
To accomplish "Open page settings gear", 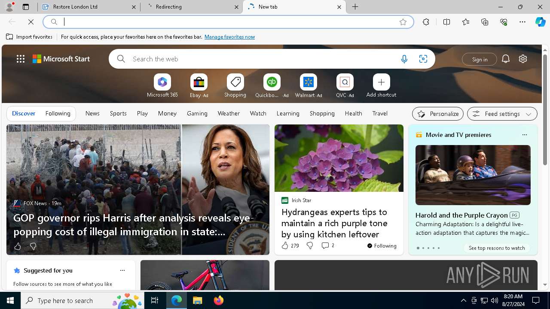I will (523, 59).
